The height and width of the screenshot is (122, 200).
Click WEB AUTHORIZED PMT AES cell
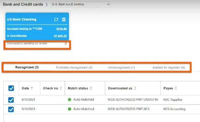(x=129, y=109)
